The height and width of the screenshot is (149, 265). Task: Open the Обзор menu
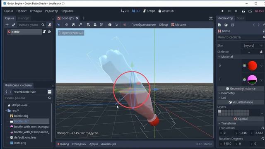163,25
